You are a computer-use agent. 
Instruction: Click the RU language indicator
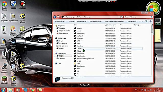(136, 90)
